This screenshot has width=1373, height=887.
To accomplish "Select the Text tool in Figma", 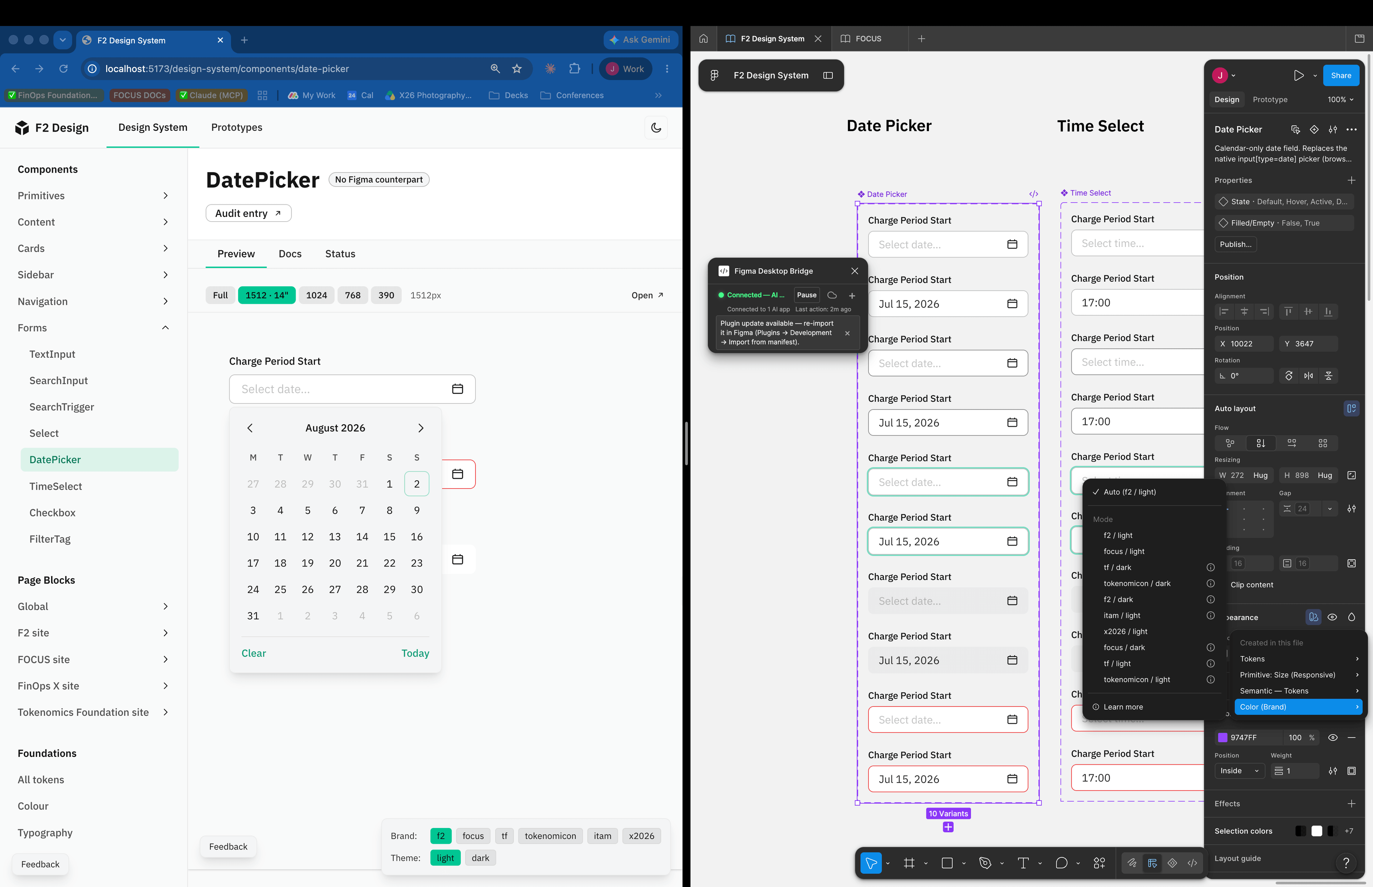I will 1023,863.
